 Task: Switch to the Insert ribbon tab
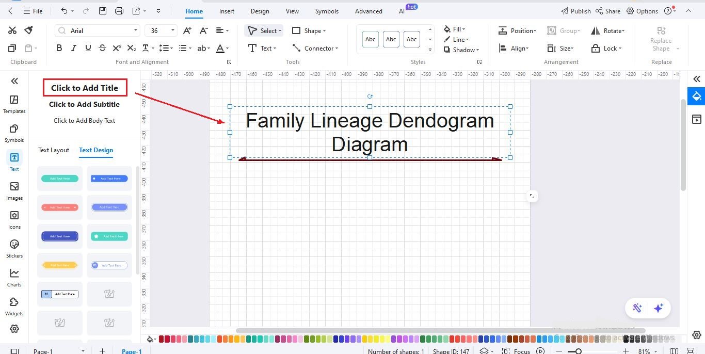227,11
